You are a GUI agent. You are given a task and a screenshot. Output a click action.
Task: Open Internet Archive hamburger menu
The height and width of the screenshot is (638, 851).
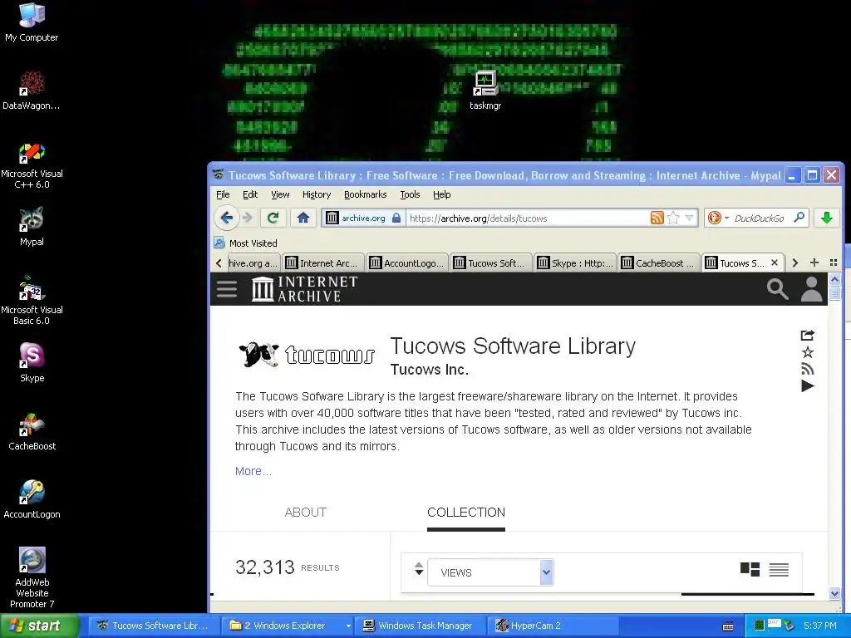coord(227,288)
